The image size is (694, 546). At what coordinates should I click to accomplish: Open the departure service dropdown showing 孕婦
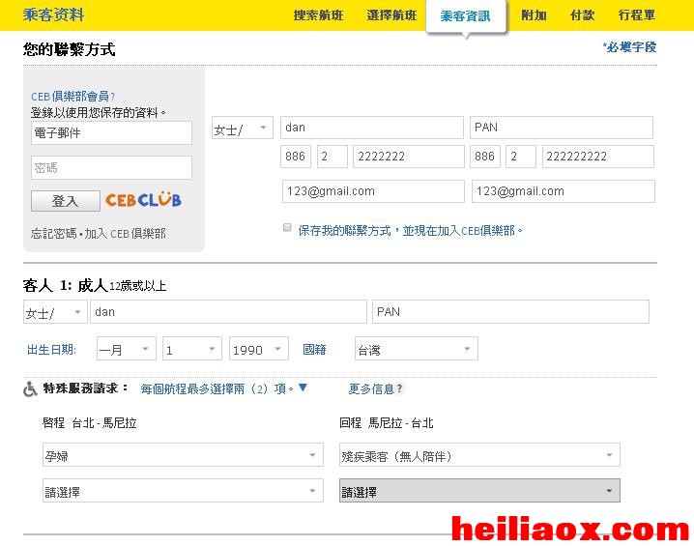tap(183, 455)
